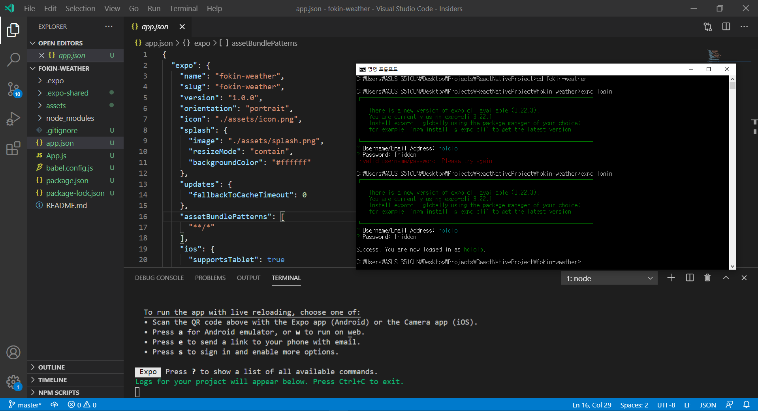Expand the NPM SCRIPTS section
Image resolution: width=758 pixels, height=411 pixels.
(58, 392)
